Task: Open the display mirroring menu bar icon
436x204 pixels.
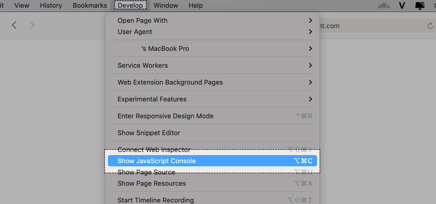Action: coord(420,5)
